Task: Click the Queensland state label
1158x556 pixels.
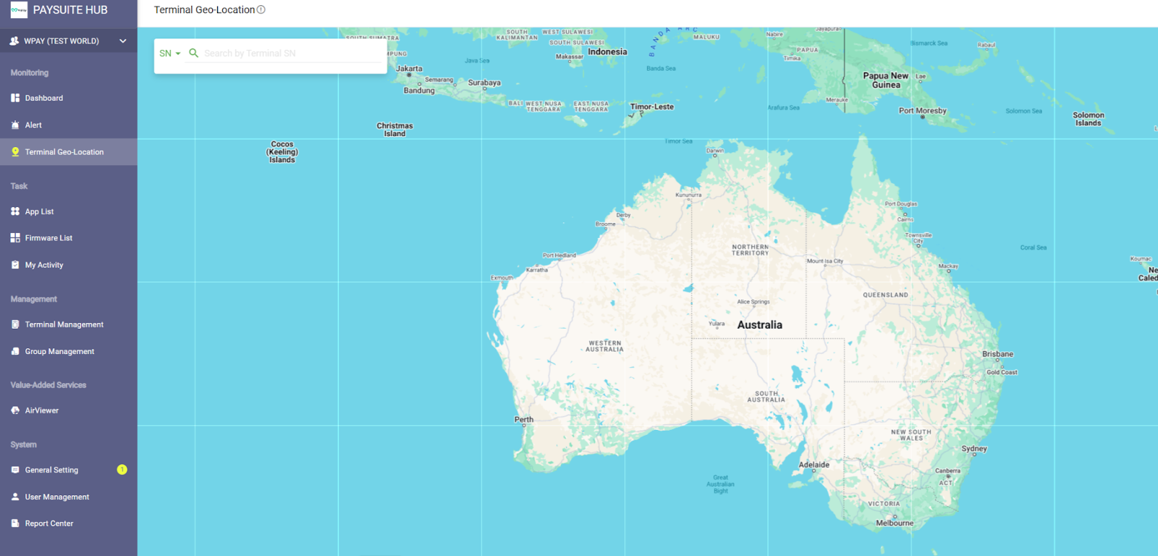Action: click(x=885, y=295)
